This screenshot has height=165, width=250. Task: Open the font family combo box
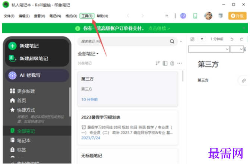[x=209, y=49]
